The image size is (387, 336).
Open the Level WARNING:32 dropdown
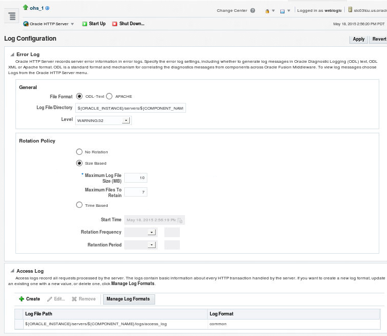pos(104,120)
